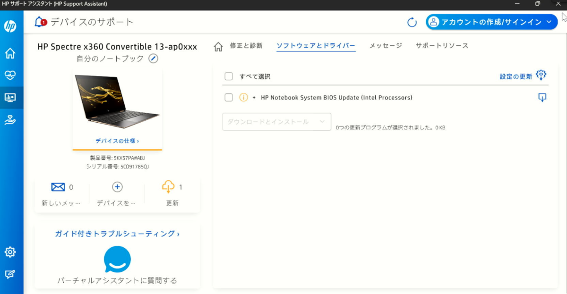This screenshot has width=567, height=294.
Task: Click the home icon beside 修正と診断
Action: coord(218,46)
